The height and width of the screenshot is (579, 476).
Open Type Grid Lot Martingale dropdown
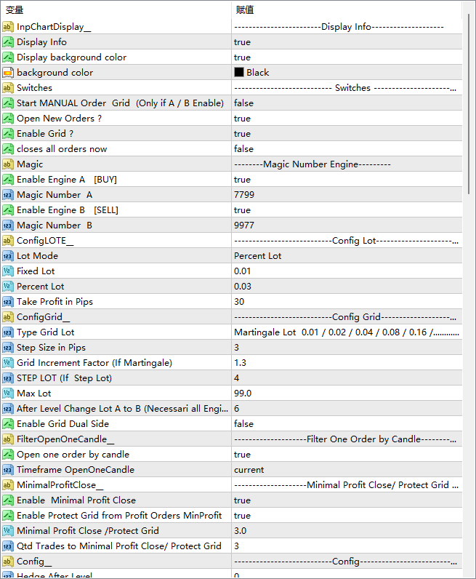coord(346,332)
